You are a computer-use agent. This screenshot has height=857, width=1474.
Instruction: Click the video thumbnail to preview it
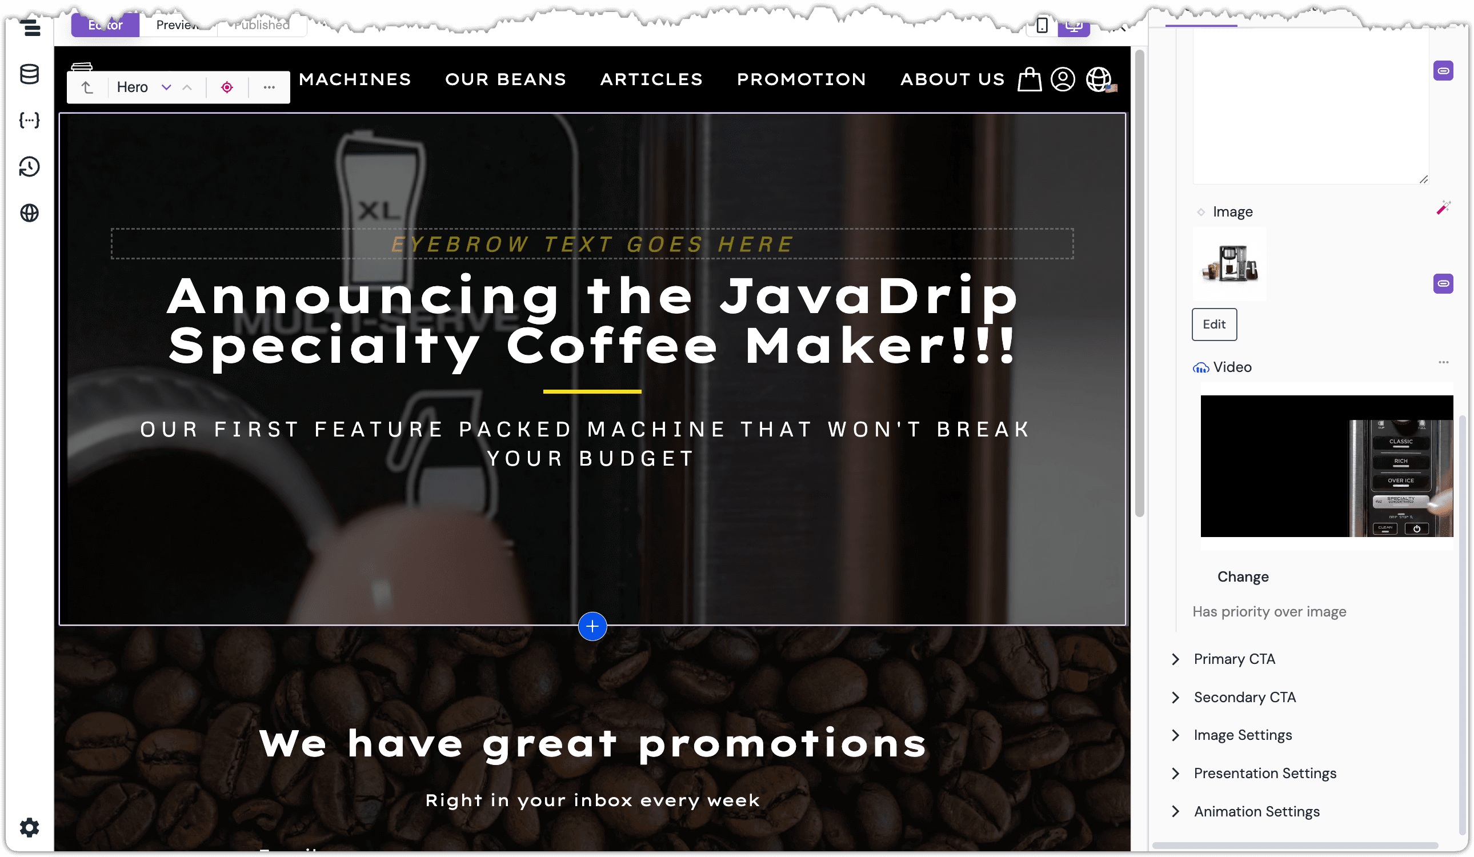tap(1326, 466)
